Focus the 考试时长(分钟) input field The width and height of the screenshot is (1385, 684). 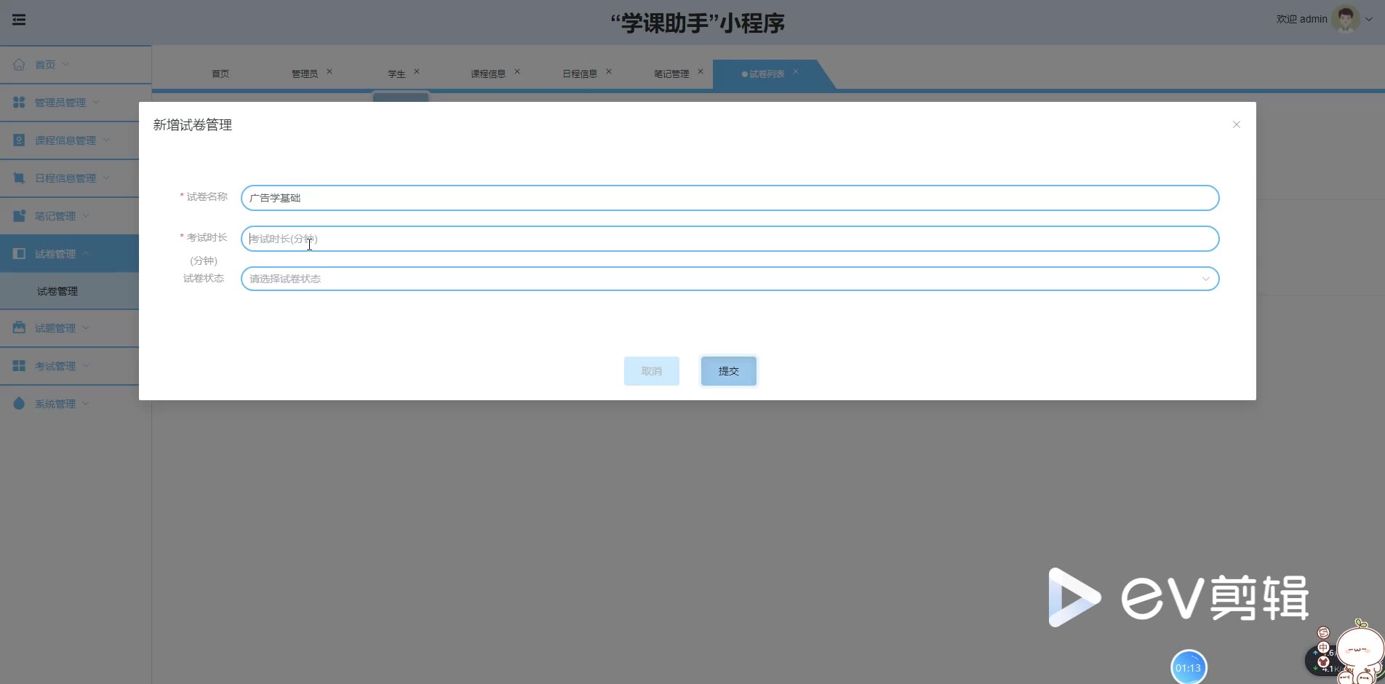click(730, 239)
